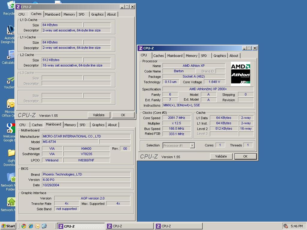Select Memory tab in Caches window

[x=69, y=14]
